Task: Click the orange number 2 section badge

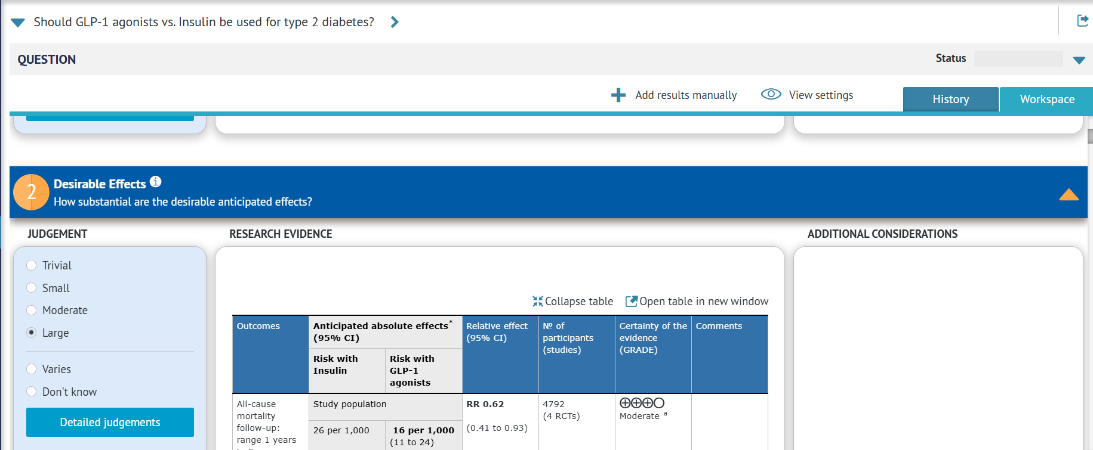Action: [31, 192]
